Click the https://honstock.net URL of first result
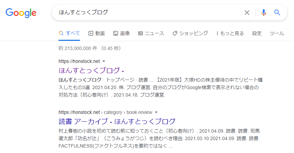The width and height of the screenshot is (294, 153). [79, 61]
